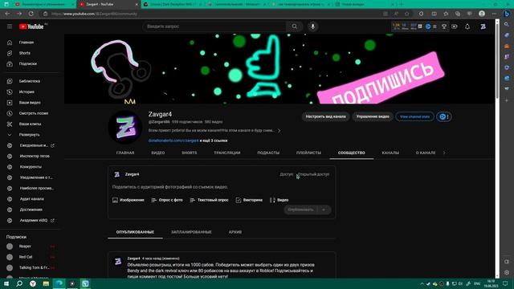Image resolution: width=514 pixels, height=289 pixels.
Task: Add Викторина to the post
Action: (249, 200)
